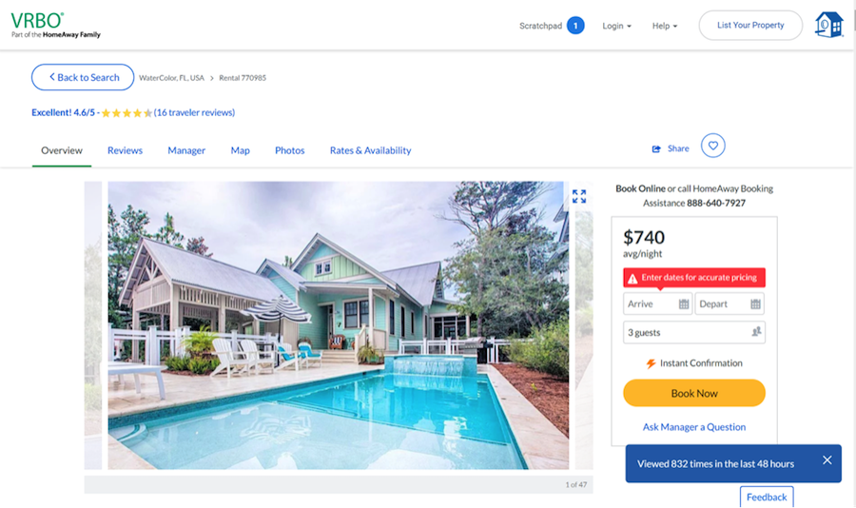Open the Photos tab
This screenshot has height=508, width=856.
[289, 150]
